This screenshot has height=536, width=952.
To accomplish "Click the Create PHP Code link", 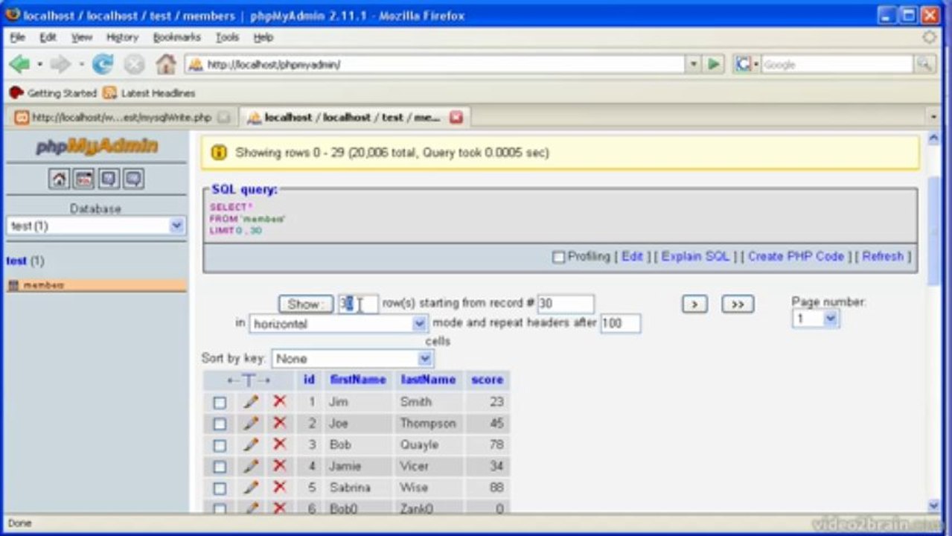I will 796,256.
